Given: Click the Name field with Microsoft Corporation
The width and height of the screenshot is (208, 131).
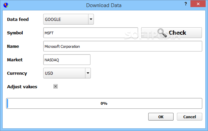Looking at the screenshot, I should 123,46.
